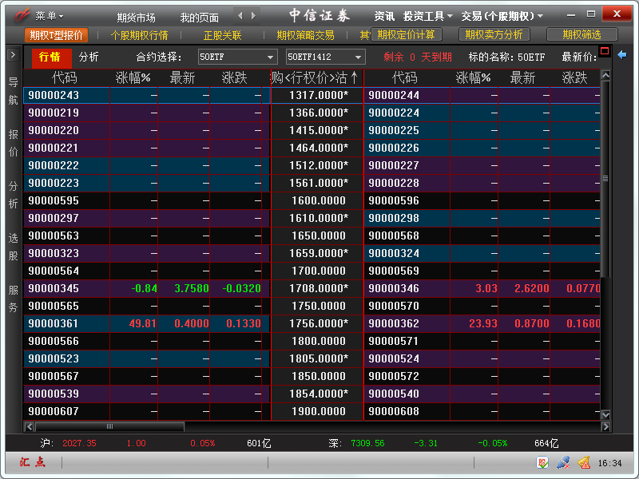Switch to the 个股期权行情 tab
The image size is (639, 479).
[138, 35]
